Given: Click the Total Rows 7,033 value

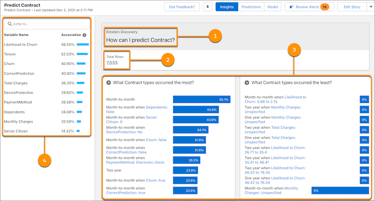Looking at the screenshot, I should point(112,63).
